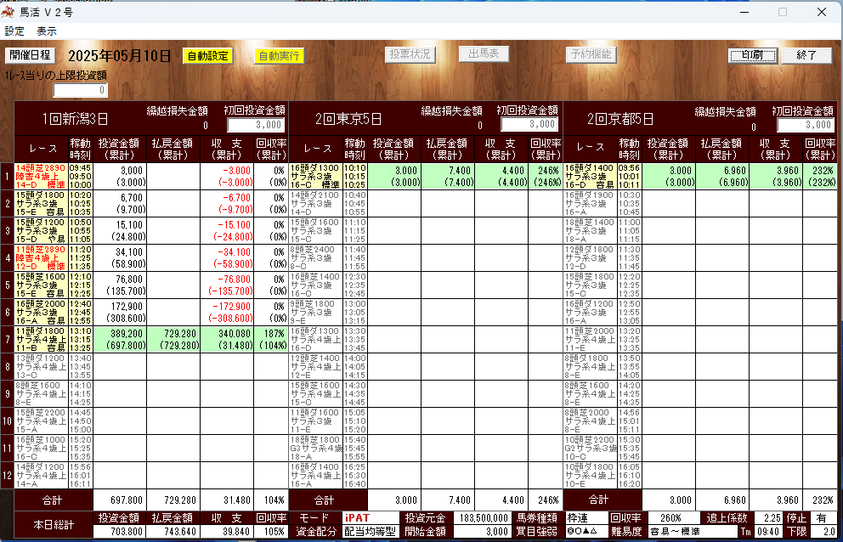
Task: Open the 設定 menu
Action: (x=14, y=31)
